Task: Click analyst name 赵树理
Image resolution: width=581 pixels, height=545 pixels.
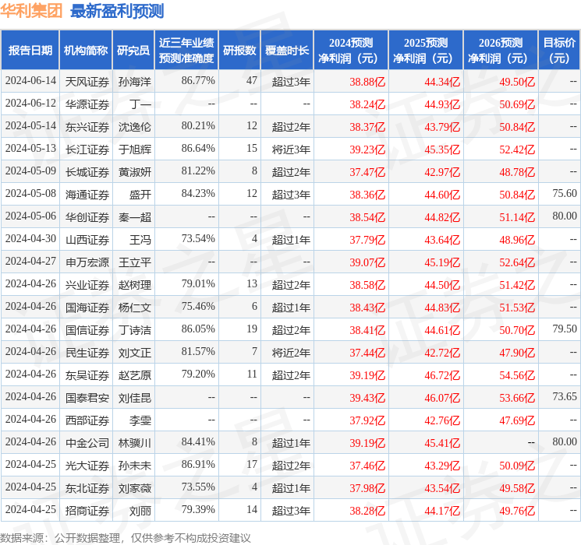Action: coord(134,285)
